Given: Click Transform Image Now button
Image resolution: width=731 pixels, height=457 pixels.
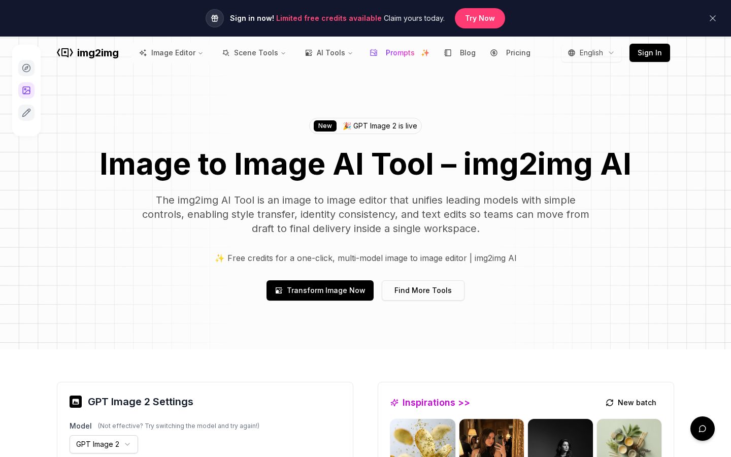Looking at the screenshot, I should click(320, 290).
